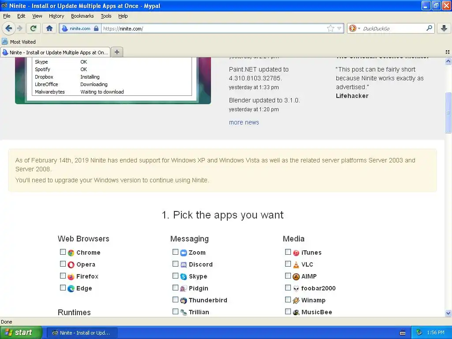The width and height of the screenshot is (452, 339).
Task: Click the Firefox logo icon
Action: coord(71,277)
